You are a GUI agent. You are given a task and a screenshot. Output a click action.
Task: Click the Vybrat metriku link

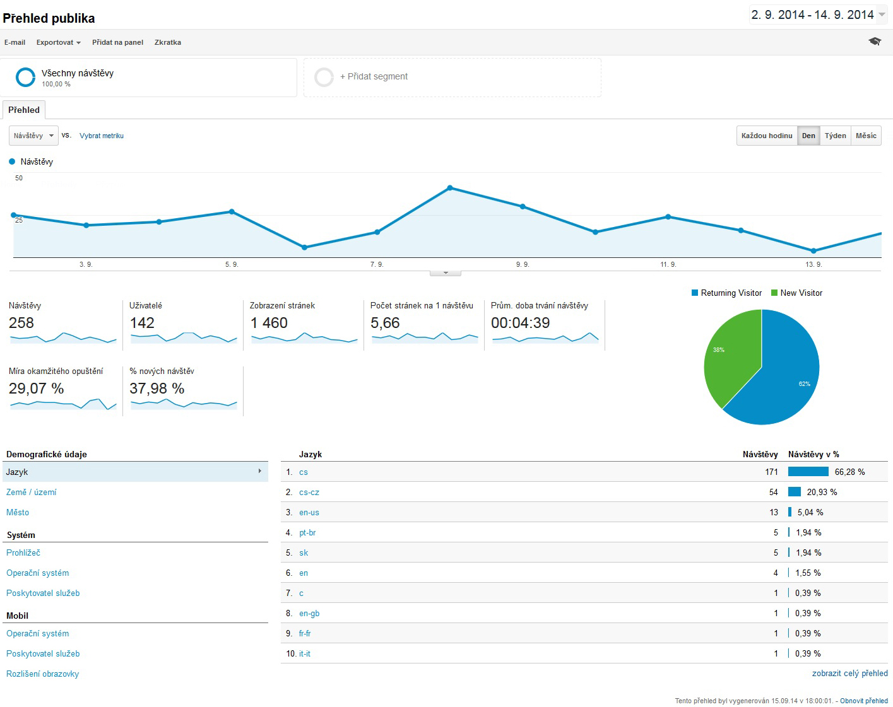(102, 136)
